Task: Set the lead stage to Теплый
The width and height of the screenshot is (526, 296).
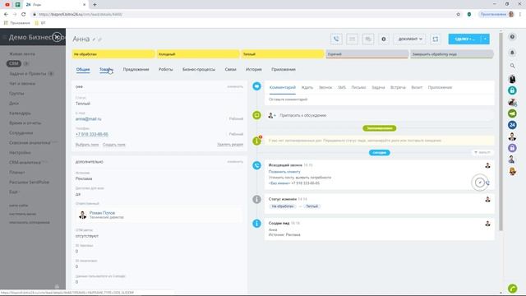Action: point(283,54)
